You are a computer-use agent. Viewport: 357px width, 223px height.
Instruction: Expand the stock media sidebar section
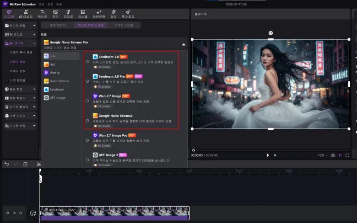(20, 116)
